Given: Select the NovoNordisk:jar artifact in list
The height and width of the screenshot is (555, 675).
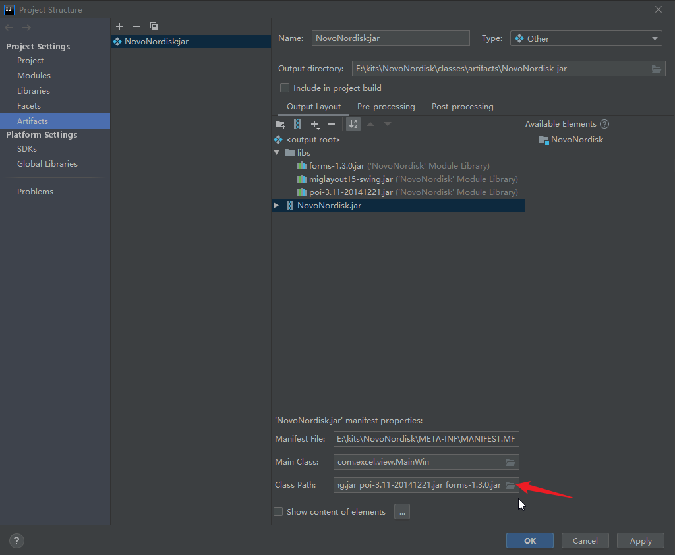Looking at the screenshot, I should pyautogui.click(x=191, y=42).
